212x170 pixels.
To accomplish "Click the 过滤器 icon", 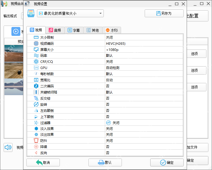I will (36, 123).
